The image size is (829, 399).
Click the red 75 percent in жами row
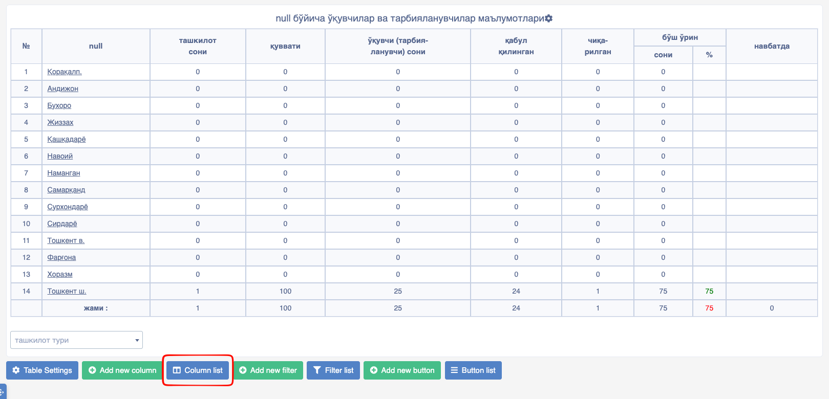tap(709, 308)
